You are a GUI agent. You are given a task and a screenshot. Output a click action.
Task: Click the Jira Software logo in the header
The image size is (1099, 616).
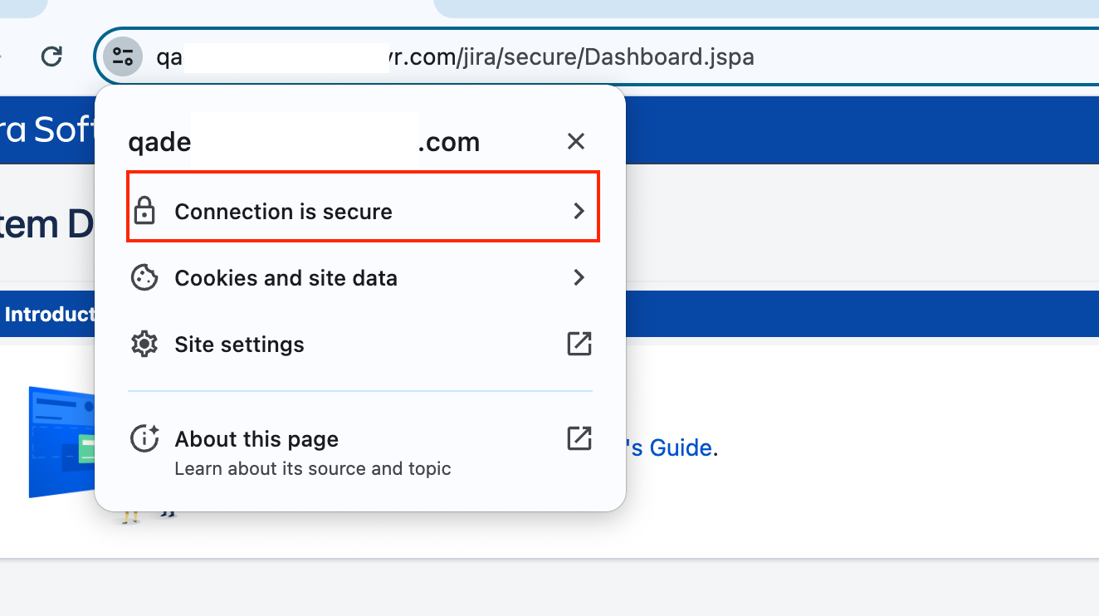coord(46,131)
